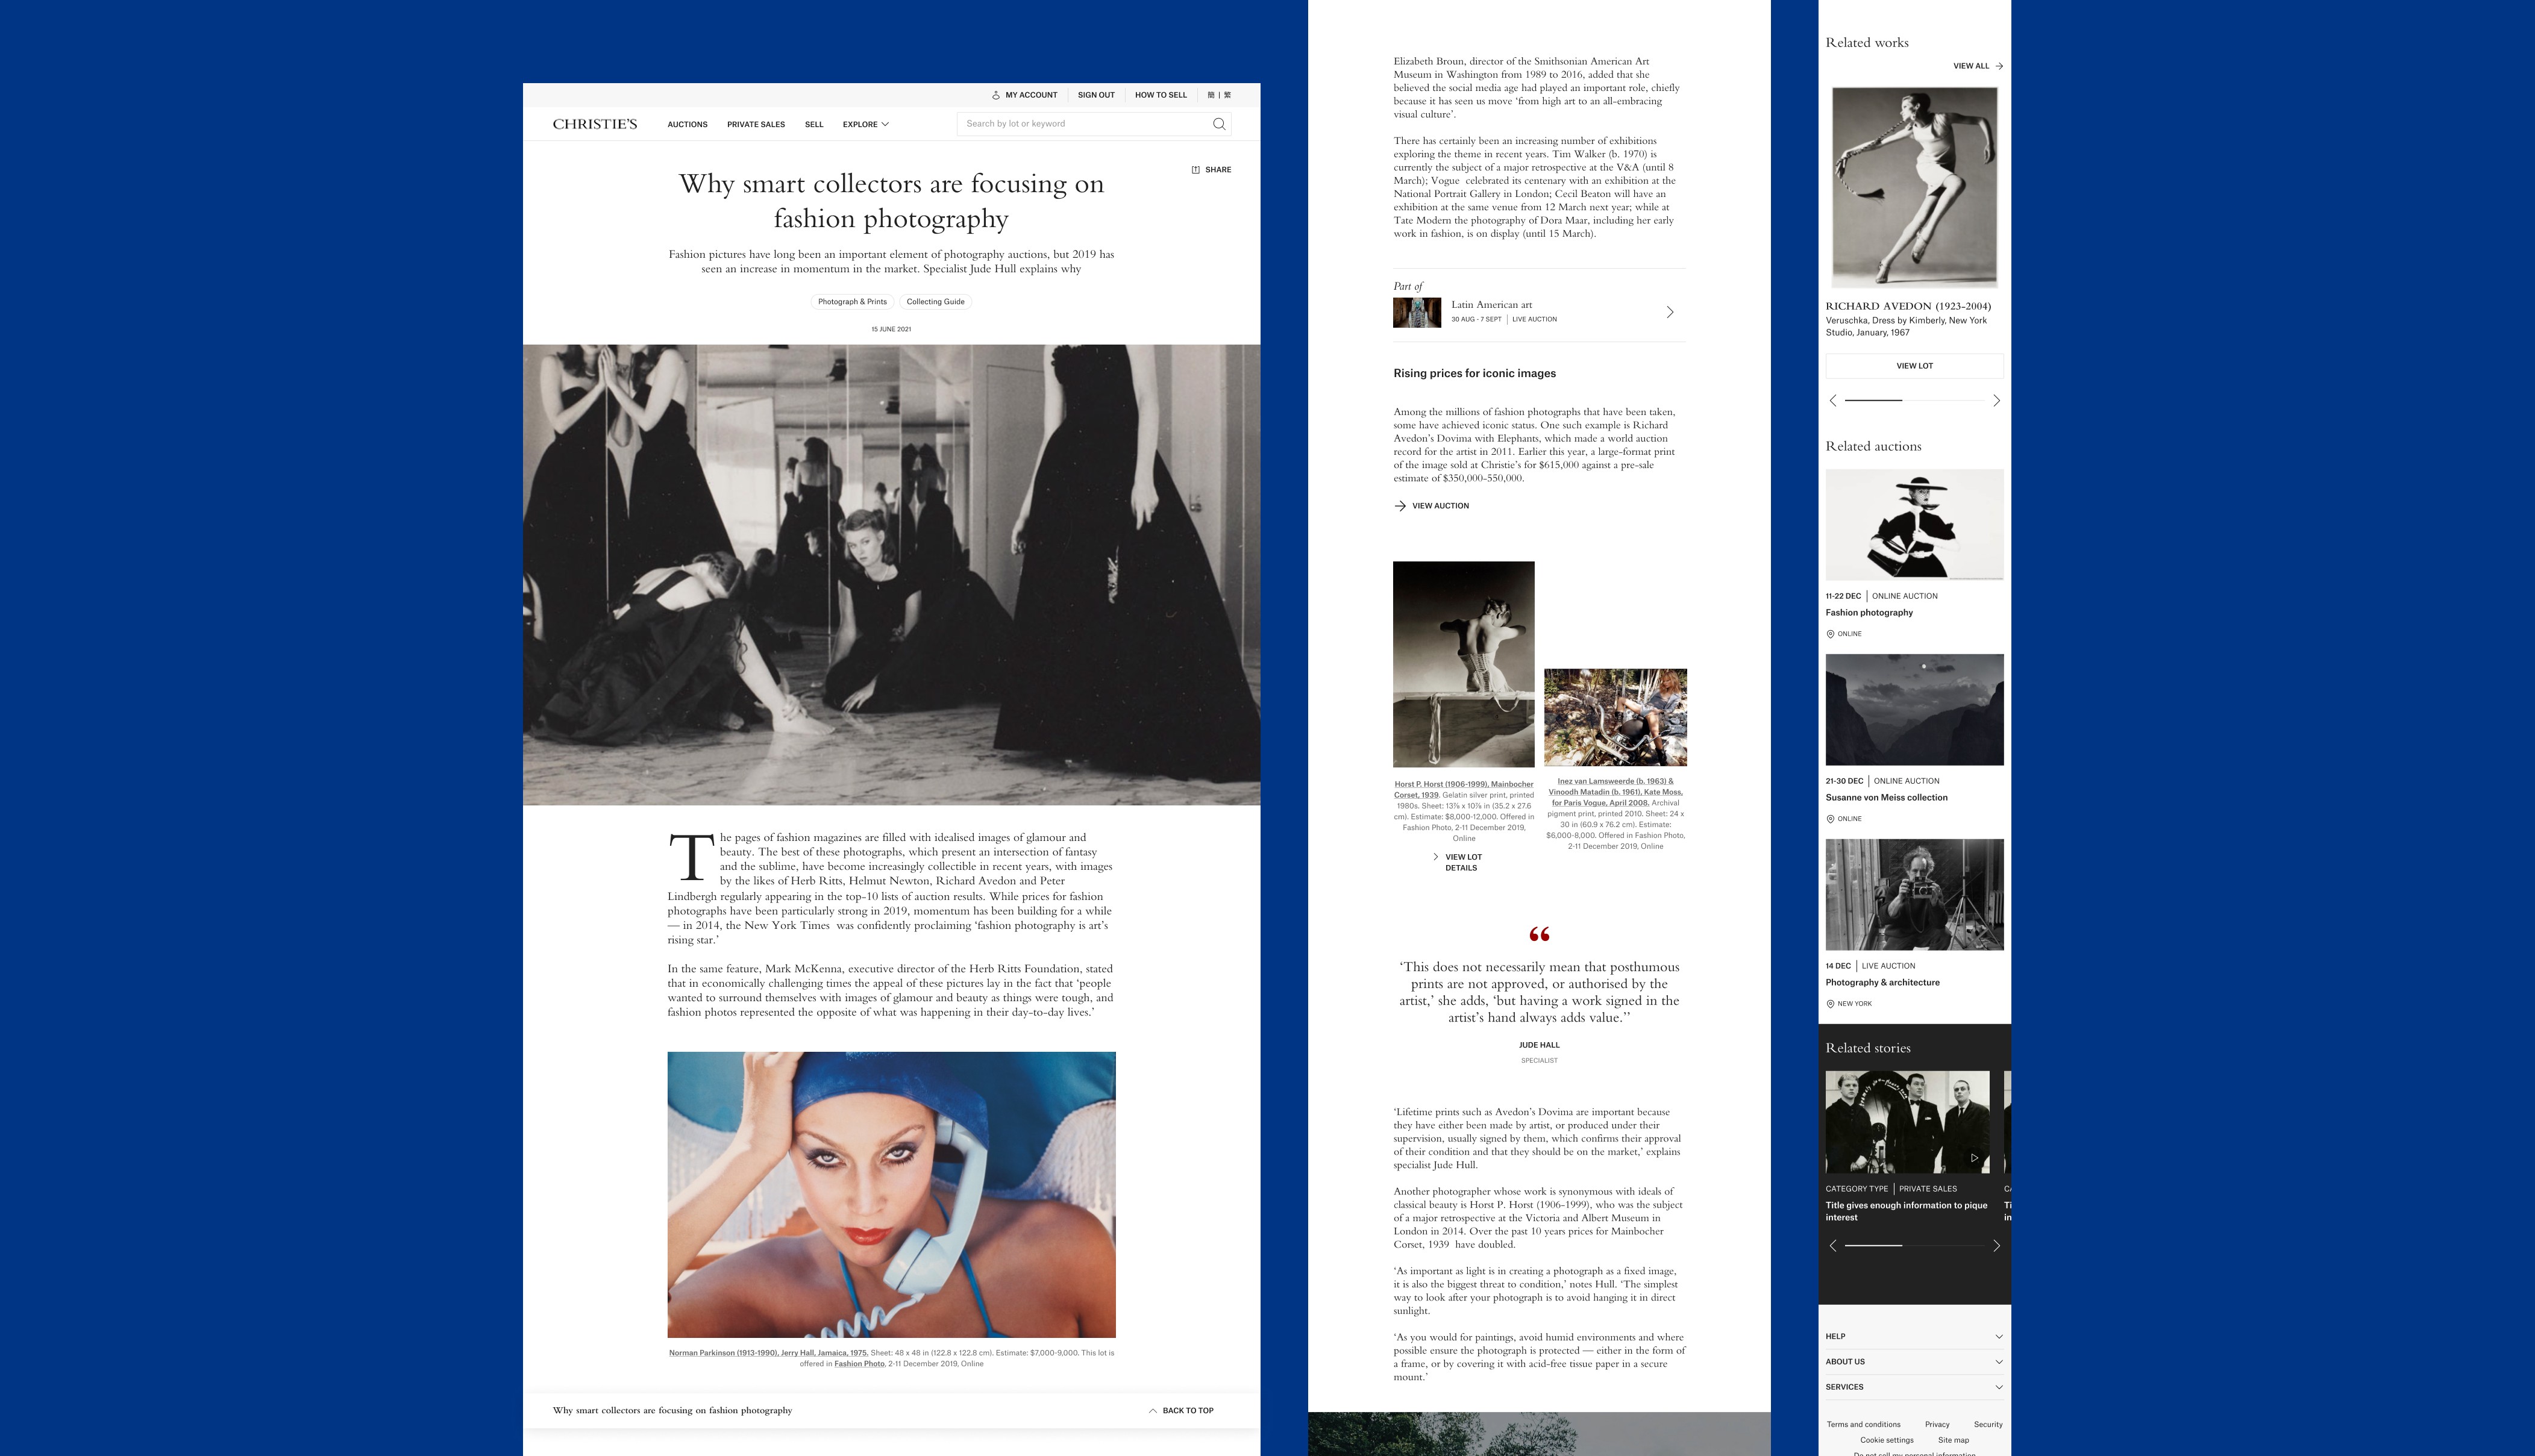Click the search magnifier icon
This screenshot has width=2535, height=1456.
click(1218, 124)
